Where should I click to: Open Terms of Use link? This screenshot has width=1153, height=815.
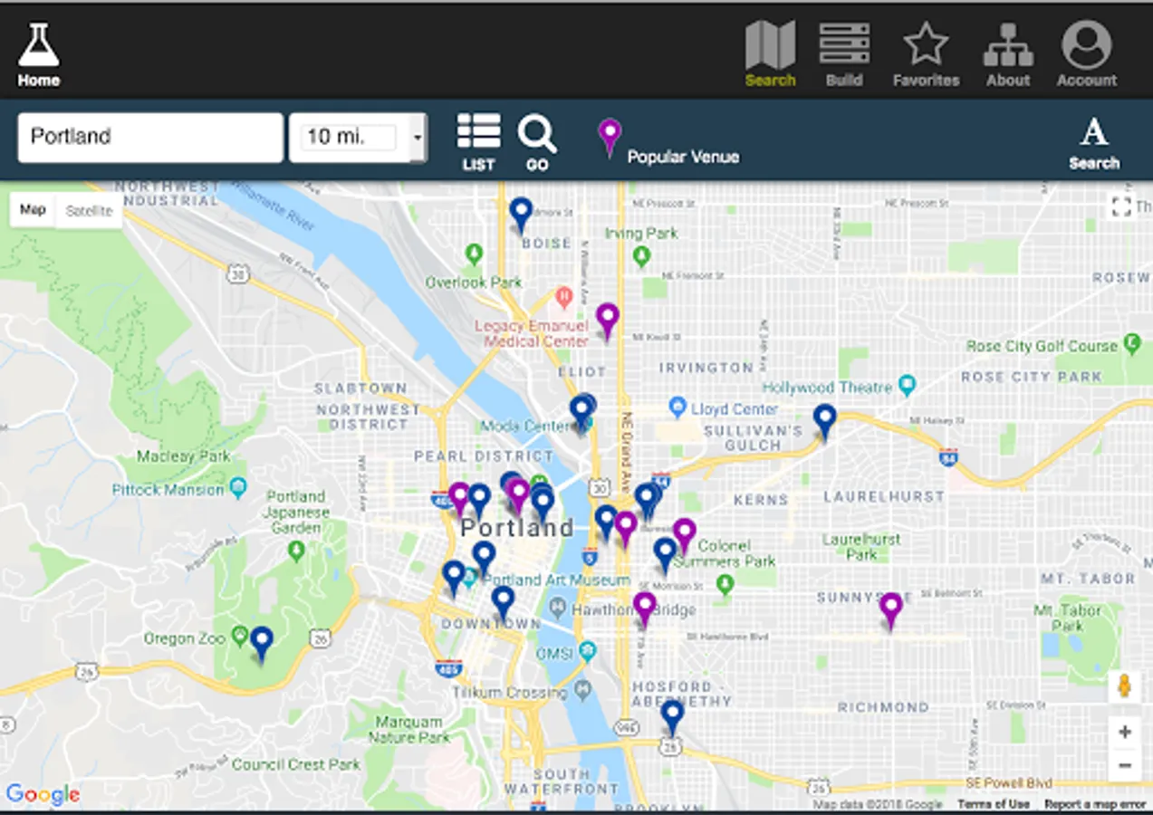click(x=994, y=804)
